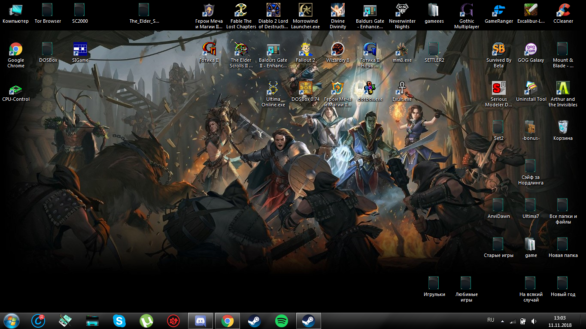Select the CPU-Control desktop icon

point(16,91)
